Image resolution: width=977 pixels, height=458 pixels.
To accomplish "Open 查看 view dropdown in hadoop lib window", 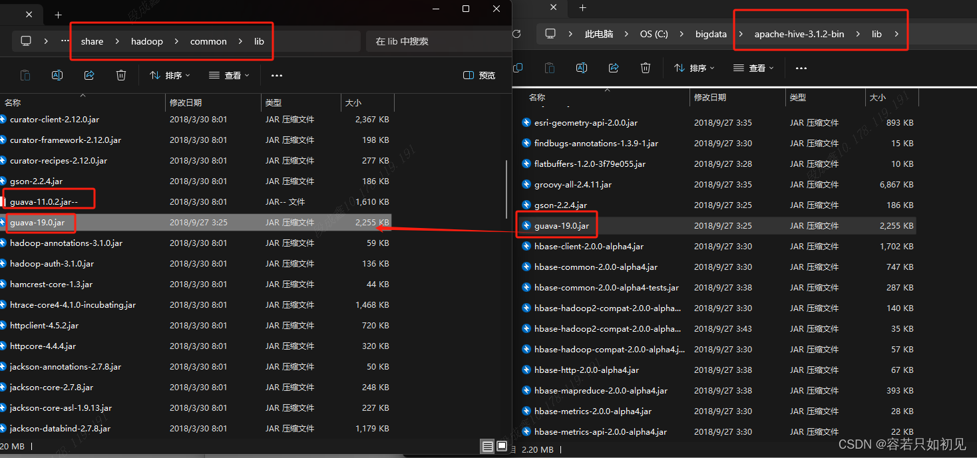I will [x=229, y=75].
